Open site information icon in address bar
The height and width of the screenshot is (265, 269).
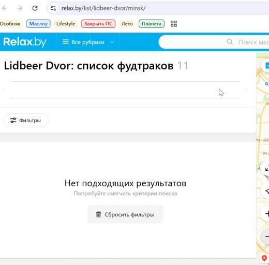pos(53,8)
